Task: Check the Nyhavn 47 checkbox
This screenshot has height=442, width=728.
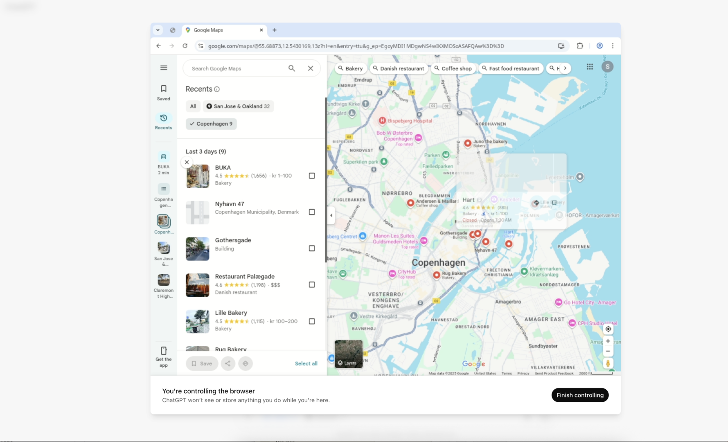Action: 312,212
